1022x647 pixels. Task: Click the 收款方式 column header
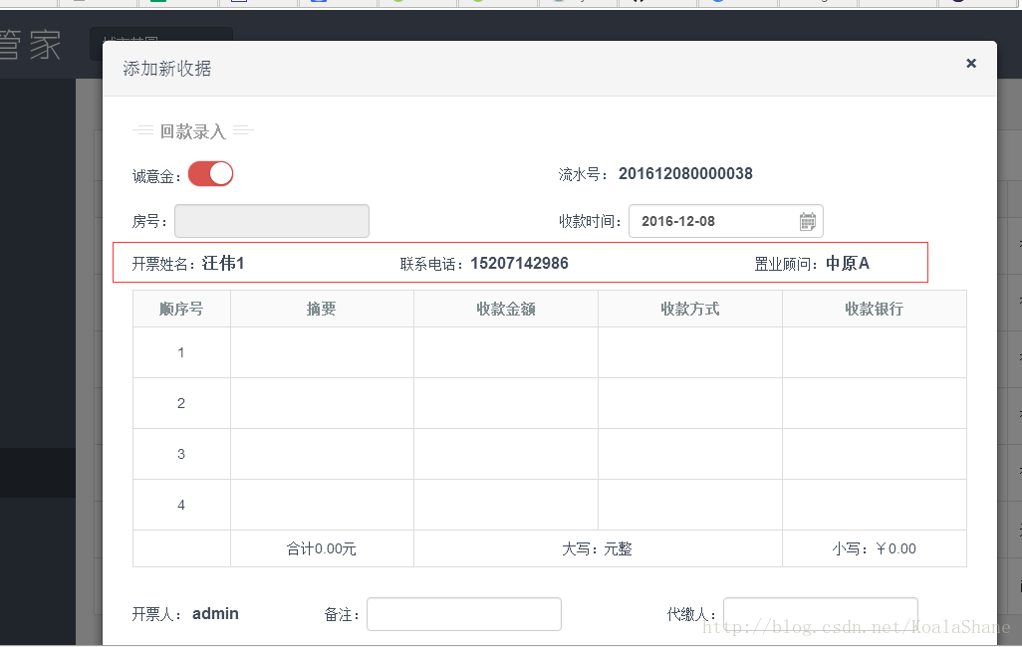point(690,309)
